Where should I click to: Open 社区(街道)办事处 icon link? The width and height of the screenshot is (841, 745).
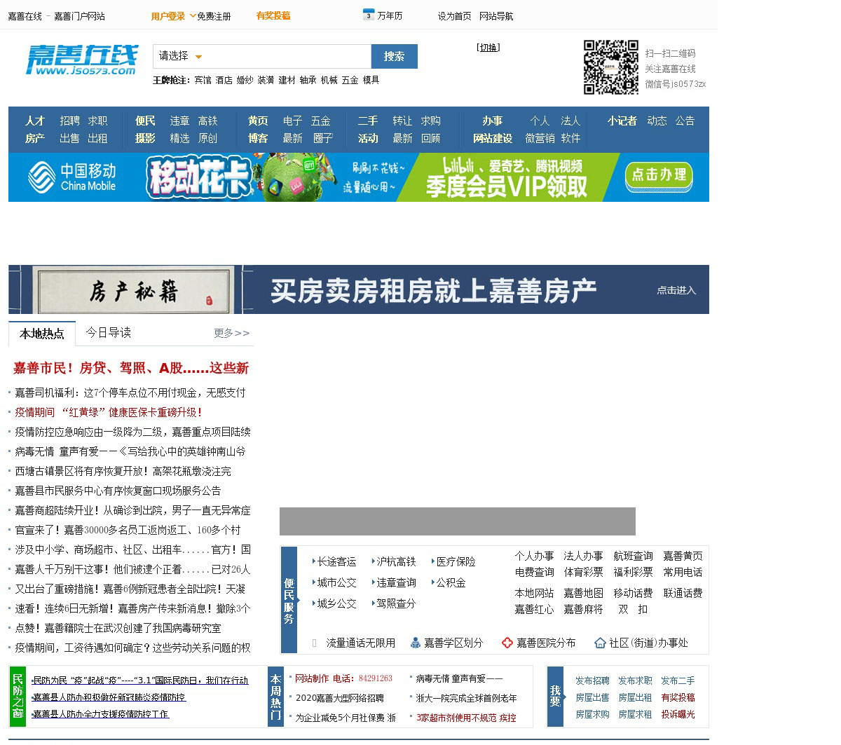641,643
